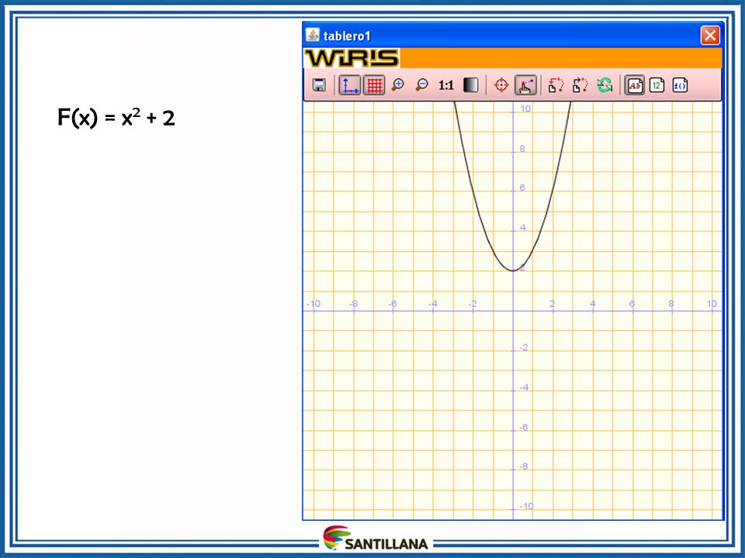The image size is (745, 558).
Task: Click the redo black arrow icon
Action: 580,85
